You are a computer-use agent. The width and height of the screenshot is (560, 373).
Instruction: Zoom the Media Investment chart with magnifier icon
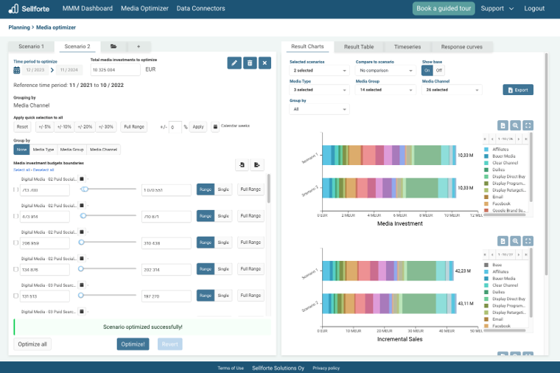515,126
